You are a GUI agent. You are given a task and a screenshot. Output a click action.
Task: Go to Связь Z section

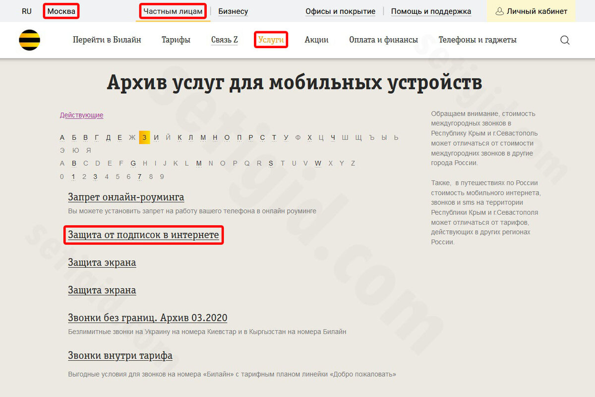tap(224, 40)
